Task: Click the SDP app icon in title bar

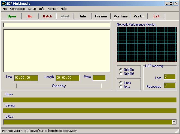Action: [x=4, y=4]
